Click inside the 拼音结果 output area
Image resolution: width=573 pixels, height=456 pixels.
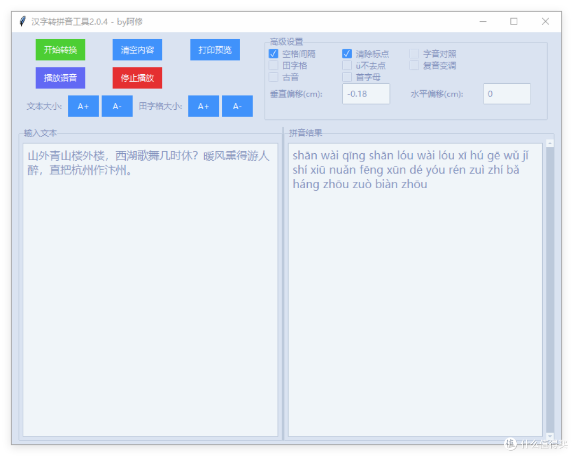pos(415,290)
